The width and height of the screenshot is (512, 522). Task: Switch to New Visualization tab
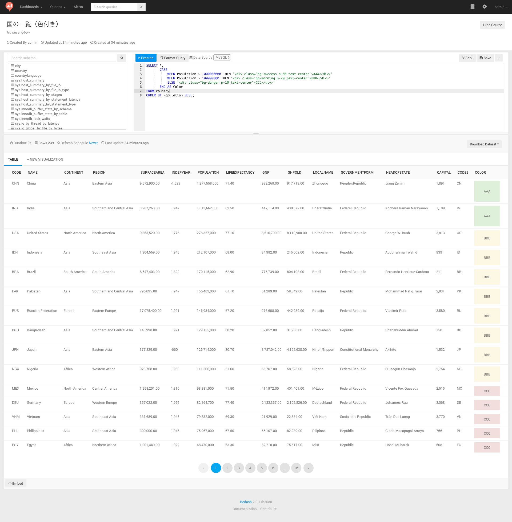pyautogui.click(x=45, y=159)
